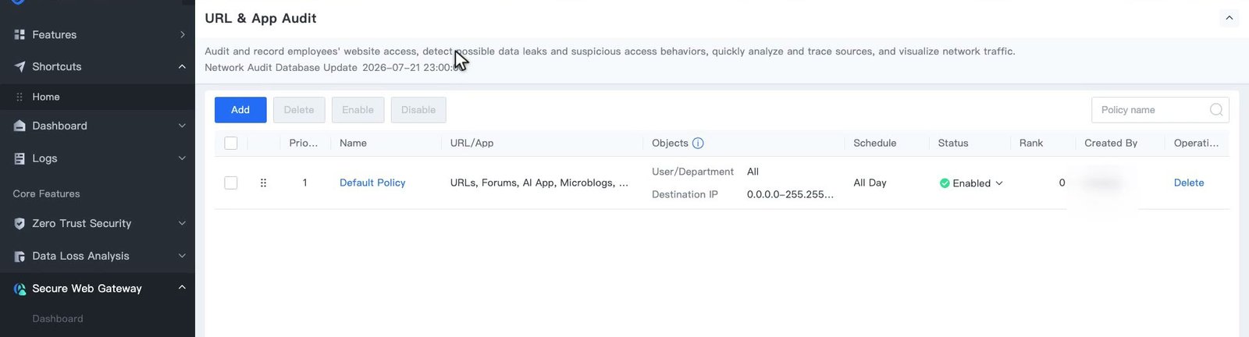1249x337 pixels.
Task: Click the Secure Web Gateway icon
Action: pos(20,289)
